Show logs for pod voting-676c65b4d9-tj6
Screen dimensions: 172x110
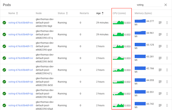[x=160, y=82]
